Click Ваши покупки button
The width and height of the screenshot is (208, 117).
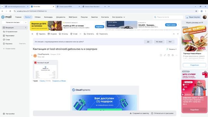tap(193, 17)
